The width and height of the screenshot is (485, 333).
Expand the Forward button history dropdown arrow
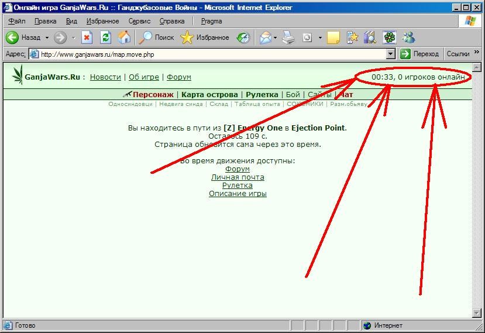[73, 38]
